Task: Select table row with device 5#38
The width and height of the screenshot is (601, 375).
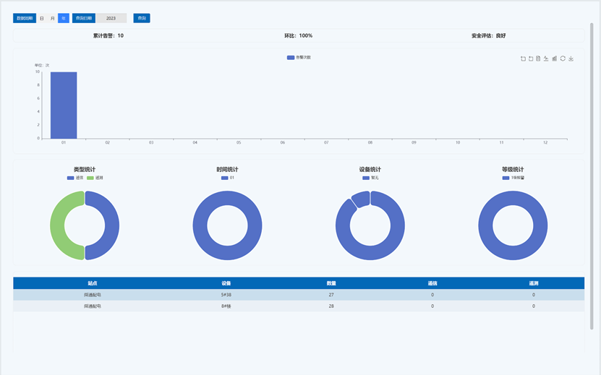Action: click(x=226, y=295)
